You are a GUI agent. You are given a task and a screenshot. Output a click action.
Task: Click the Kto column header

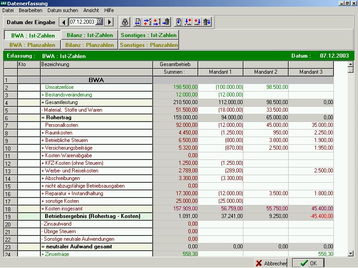pos(29,64)
